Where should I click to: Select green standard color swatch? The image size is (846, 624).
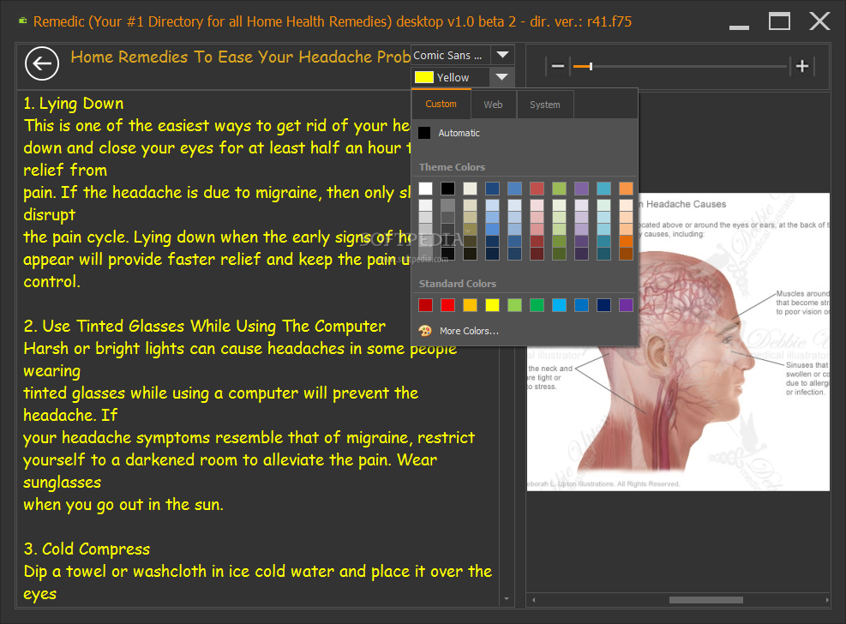[x=537, y=305]
